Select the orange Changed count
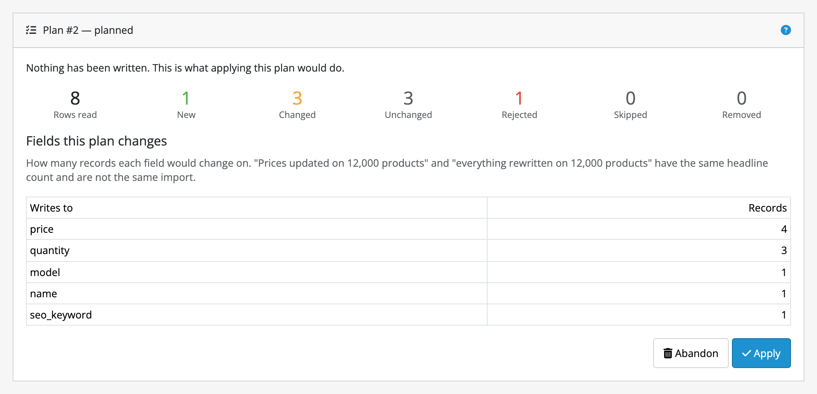Screen dimensions: 817x394 pyautogui.click(x=297, y=98)
